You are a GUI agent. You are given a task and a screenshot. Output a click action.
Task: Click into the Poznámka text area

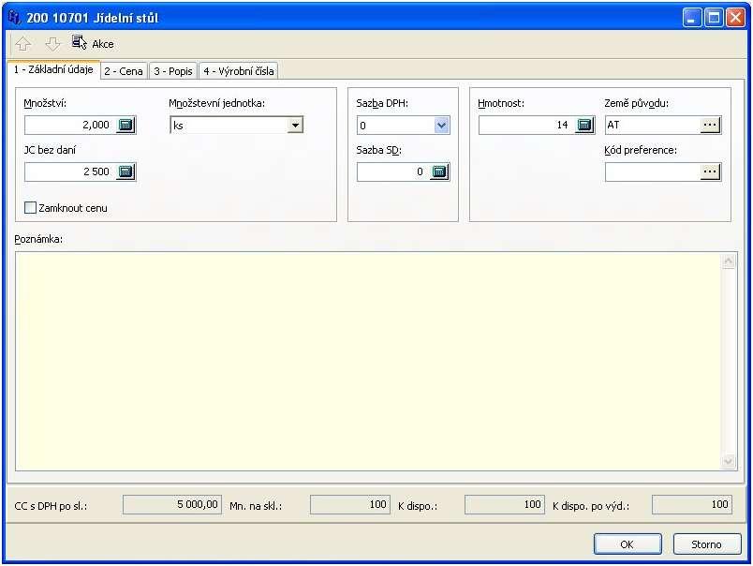pyautogui.click(x=368, y=361)
